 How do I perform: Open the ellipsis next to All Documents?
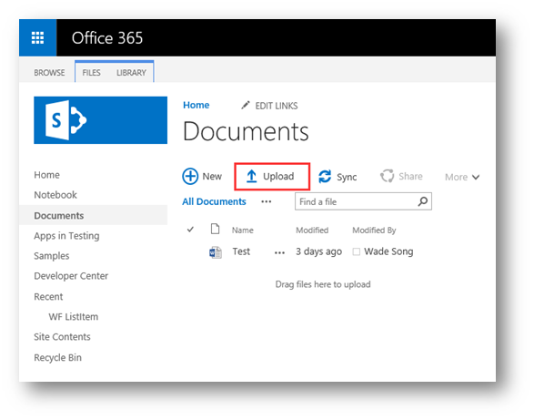coord(267,201)
